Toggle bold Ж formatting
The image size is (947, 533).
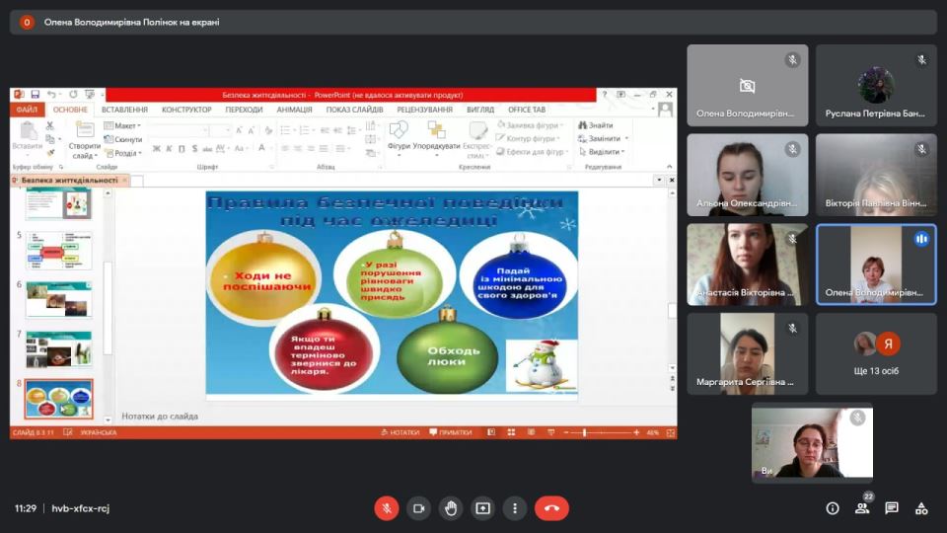[x=157, y=149]
